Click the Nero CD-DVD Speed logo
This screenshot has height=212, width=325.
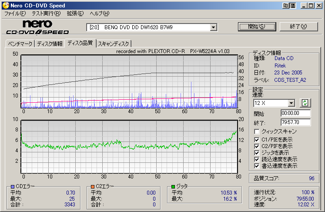[x=37, y=27]
